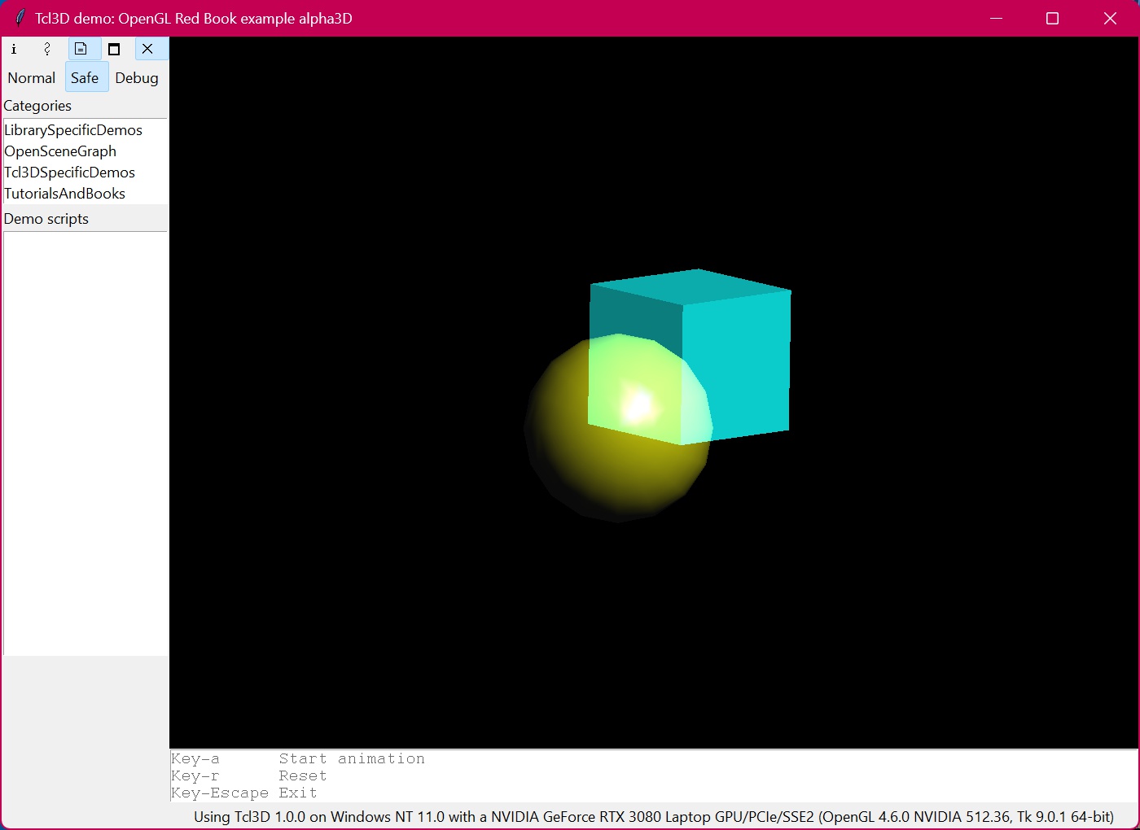Maximize the Tcl3D demo window
The image size is (1140, 830).
pyautogui.click(x=1052, y=18)
